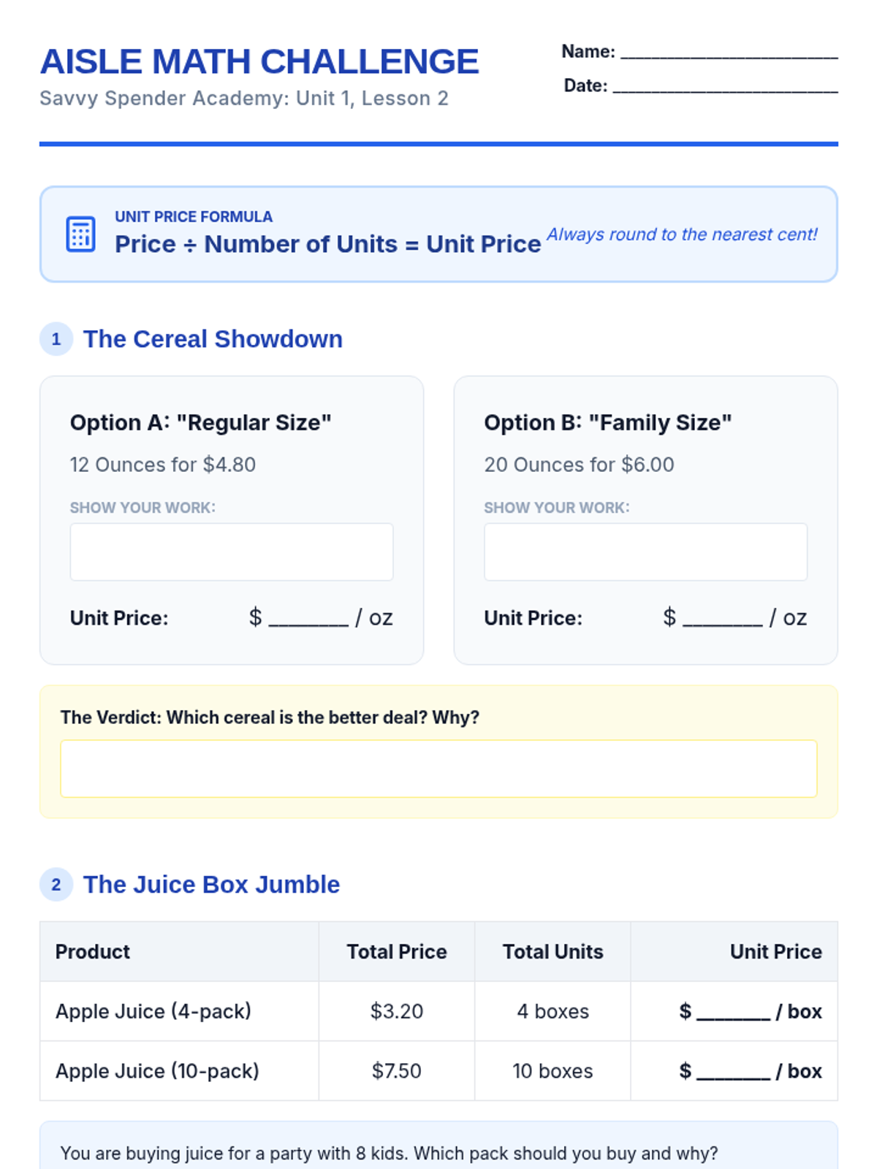The image size is (877, 1169).
Task: Click the number 1 section badge
Action: [x=56, y=339]
